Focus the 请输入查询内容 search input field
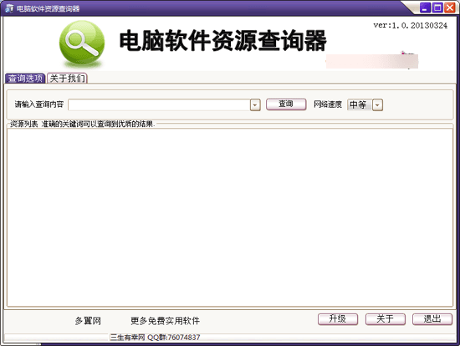 pos(159,104)
